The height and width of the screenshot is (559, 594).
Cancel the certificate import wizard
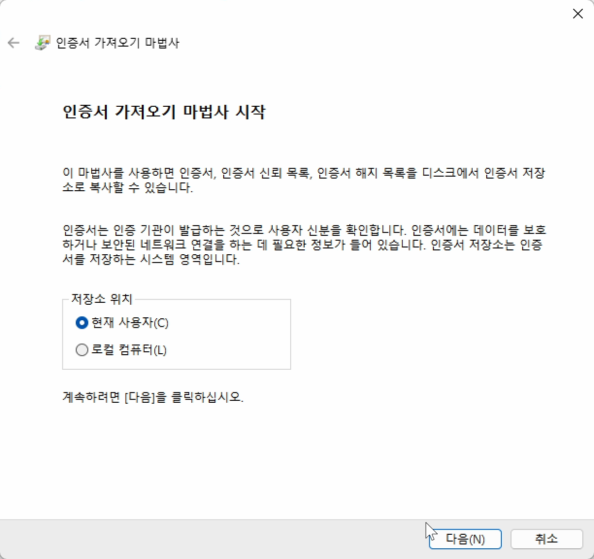pyautogui.click(x=546, y=539)
